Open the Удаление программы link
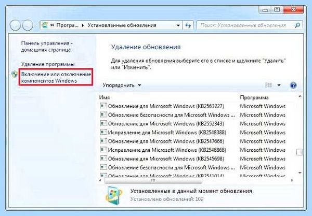The width and height of the screenshot is (312, 216). (x=48, y=64)
